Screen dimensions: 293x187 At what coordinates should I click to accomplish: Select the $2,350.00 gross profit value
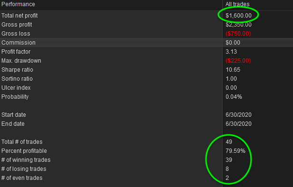pos(238,25)
